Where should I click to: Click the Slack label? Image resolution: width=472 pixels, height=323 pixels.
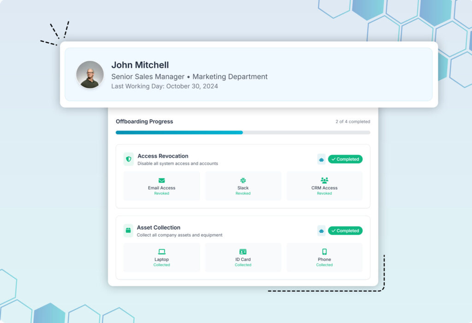(x=243, y=188)
